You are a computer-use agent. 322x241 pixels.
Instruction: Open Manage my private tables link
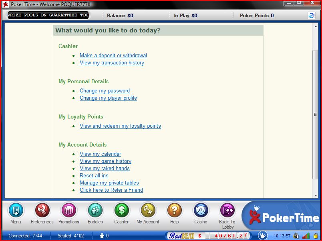[x=109, y=183]
